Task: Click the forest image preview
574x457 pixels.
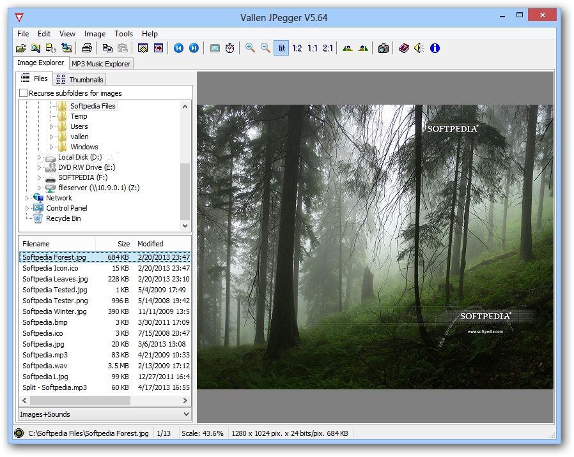Action: tap(375, 247)
